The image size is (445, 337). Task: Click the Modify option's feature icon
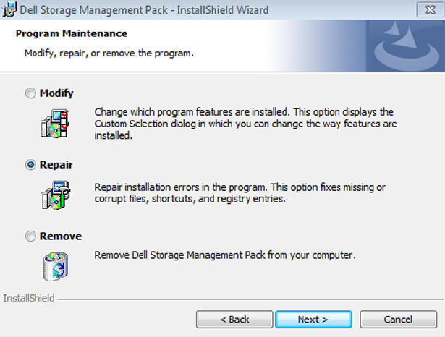54,124
